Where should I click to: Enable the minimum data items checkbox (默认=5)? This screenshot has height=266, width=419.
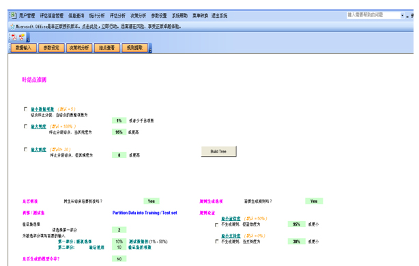point(25,109)
